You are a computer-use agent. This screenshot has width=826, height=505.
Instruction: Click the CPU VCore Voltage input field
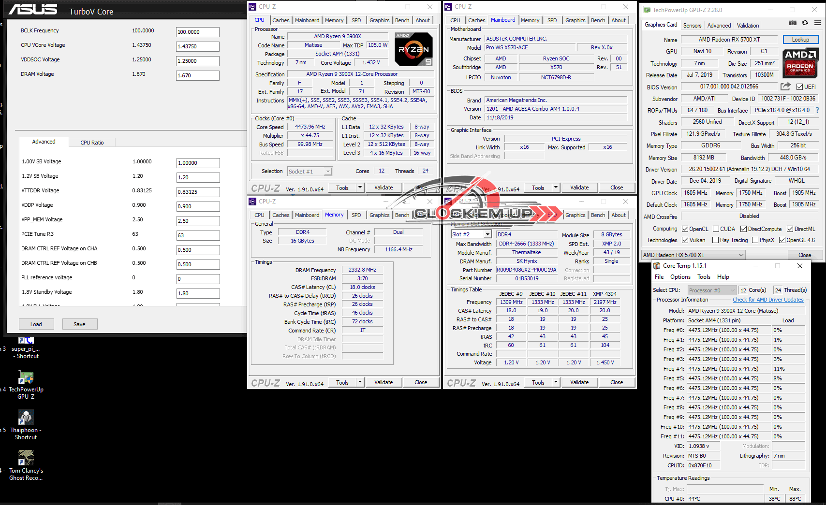tap(197, 46)
